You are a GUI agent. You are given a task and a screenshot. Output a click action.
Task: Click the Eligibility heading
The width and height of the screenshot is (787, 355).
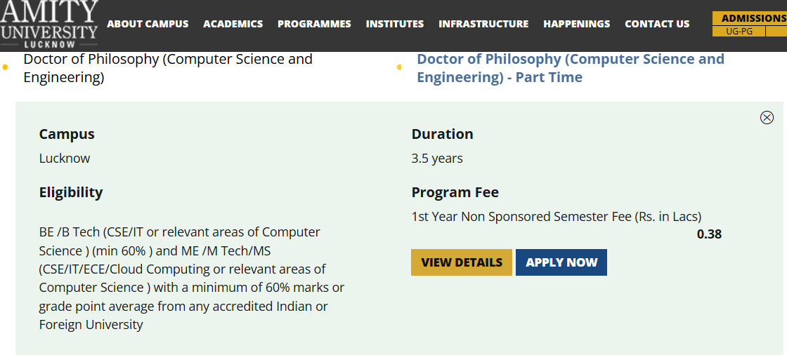coord(71,192)
